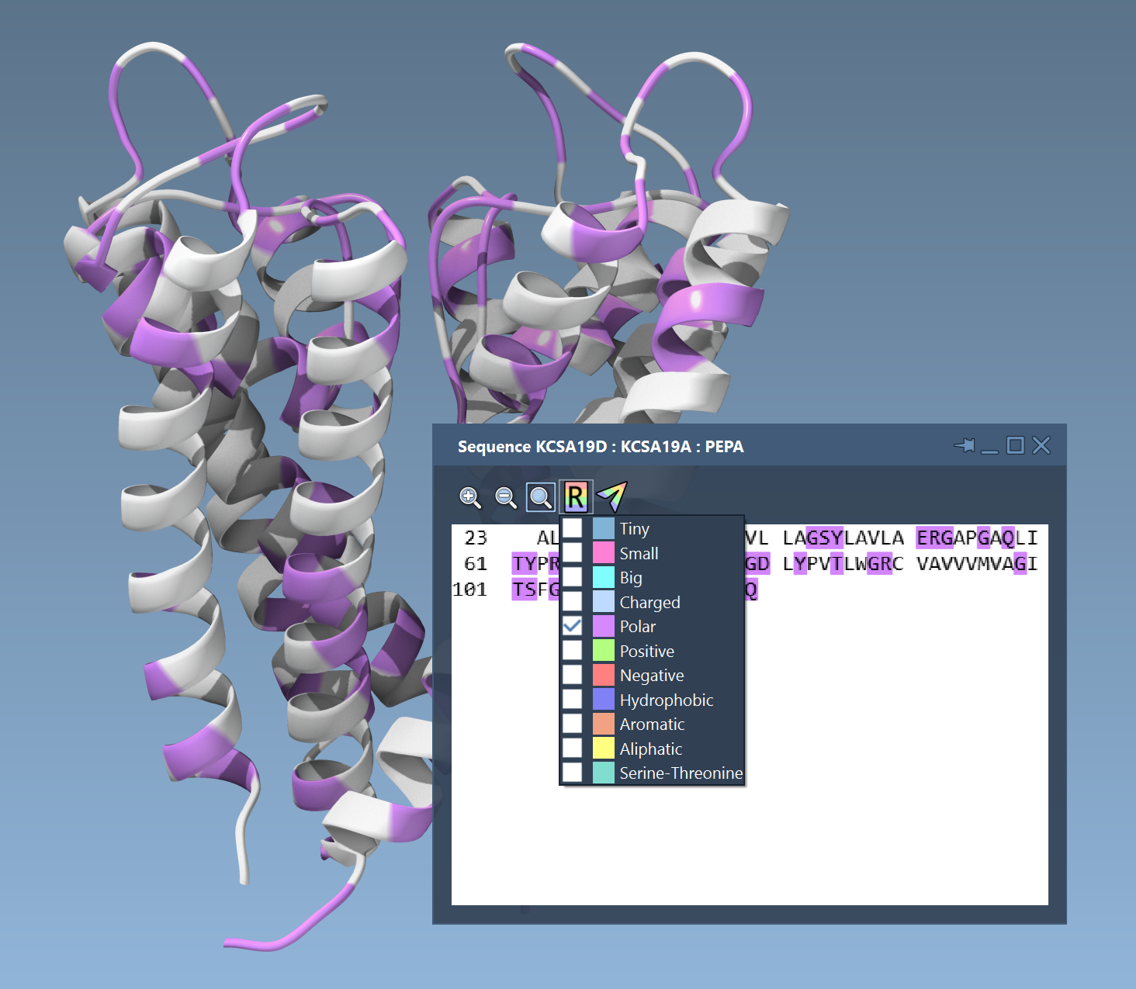This screenshot has width=1136, height=989.
Task: Enable the Aliphatic residue highlight
Action: pyautogui.click(x=573, y=748)
